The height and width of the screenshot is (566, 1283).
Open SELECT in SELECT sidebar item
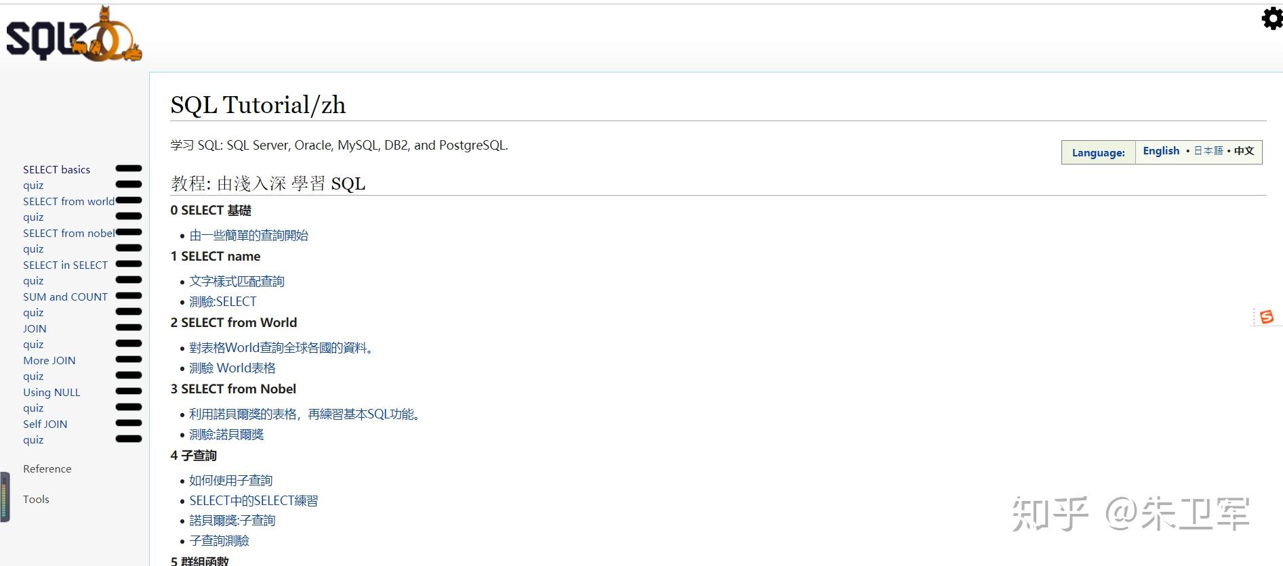click(x=65, y=265)
